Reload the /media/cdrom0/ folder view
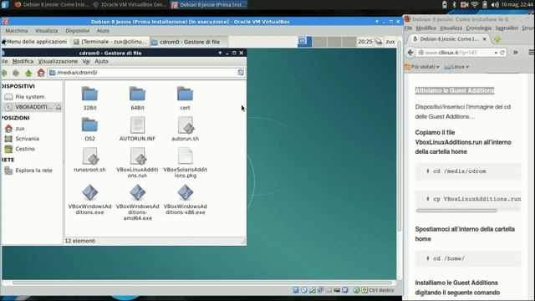This screenshot has height=301, width=535. (241, 73)
